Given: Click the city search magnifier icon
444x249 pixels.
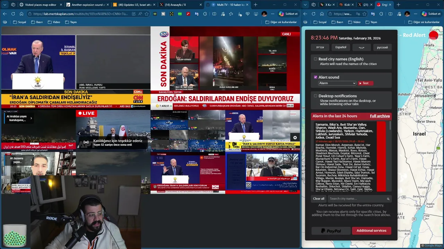Looking at the screenshot, I should tap(388, 199).
